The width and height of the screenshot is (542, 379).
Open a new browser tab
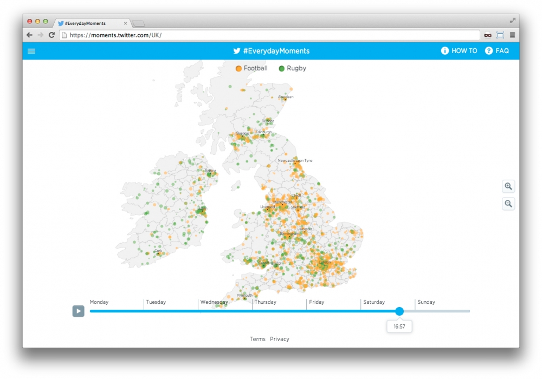[x=139, y=23]
